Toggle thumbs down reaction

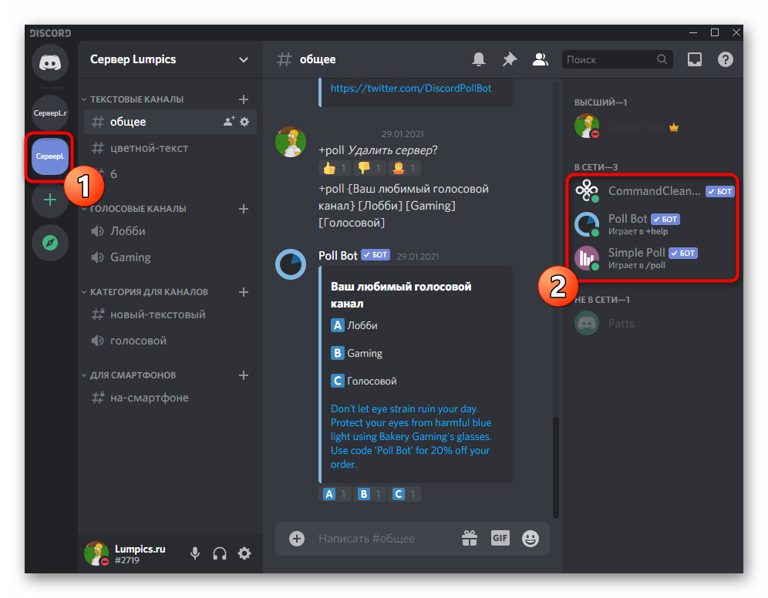tap(369, 168)
